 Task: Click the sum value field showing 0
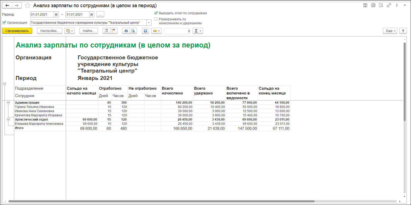(177, 31)
